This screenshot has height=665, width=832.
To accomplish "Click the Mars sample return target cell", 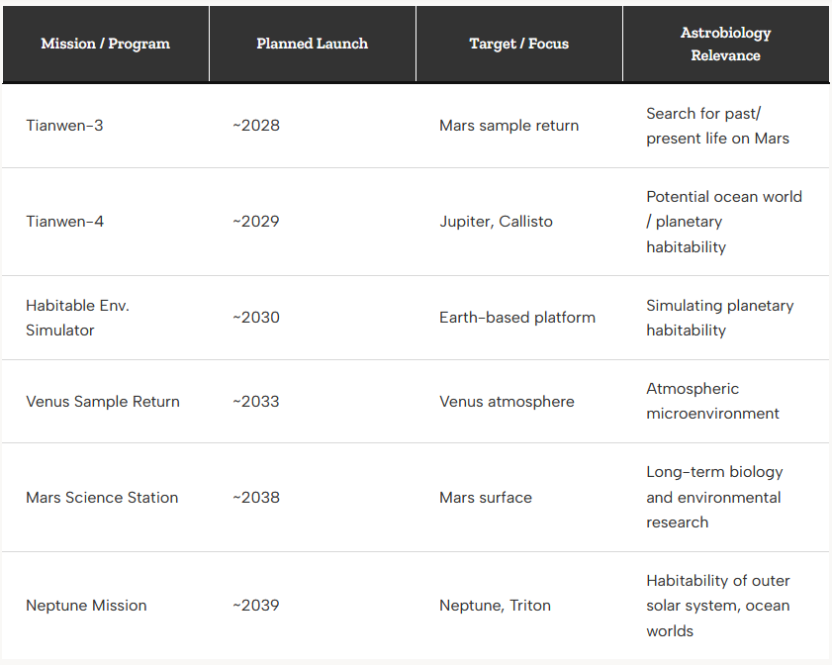I will tap(519, 126).
